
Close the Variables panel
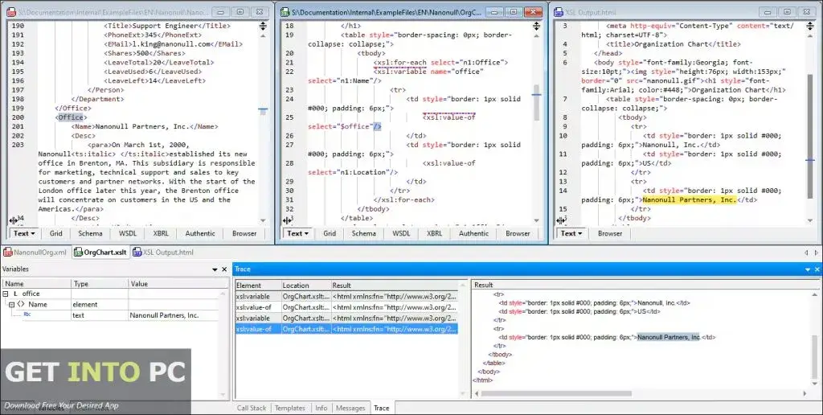(x=224, y=269)
